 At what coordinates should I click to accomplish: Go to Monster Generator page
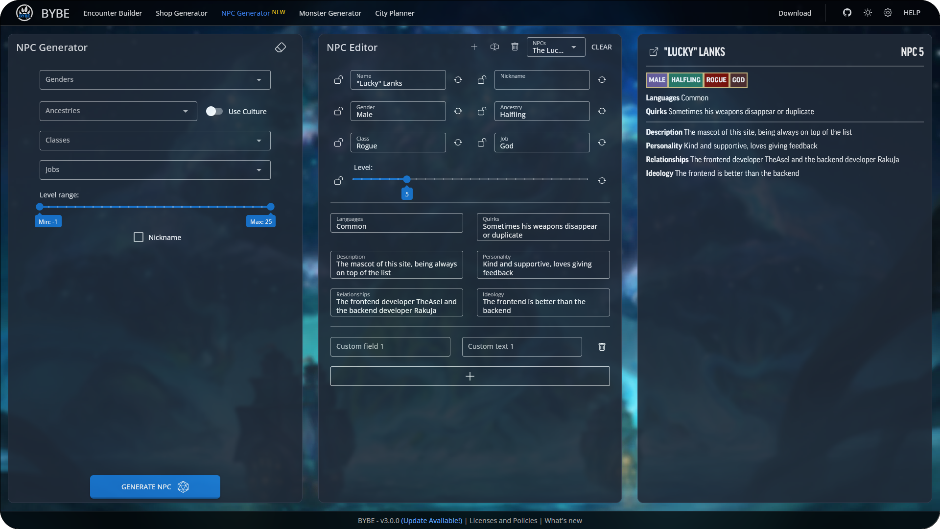[x=330, y=13]
